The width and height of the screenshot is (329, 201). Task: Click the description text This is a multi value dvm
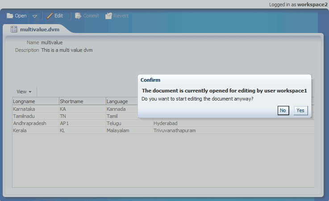tap(67, 50)
